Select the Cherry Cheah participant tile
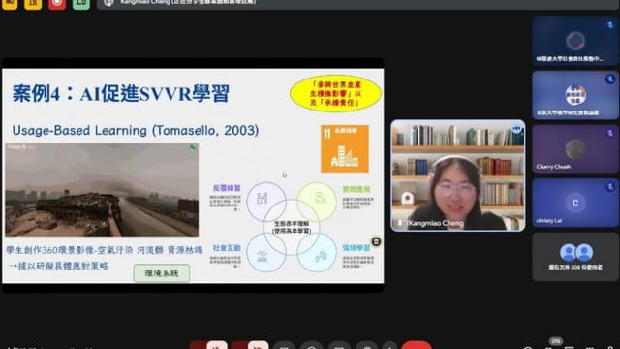Image resolution: width=620 pixels, height=349 pixels. pyautogui.click(x=575, y=148)
